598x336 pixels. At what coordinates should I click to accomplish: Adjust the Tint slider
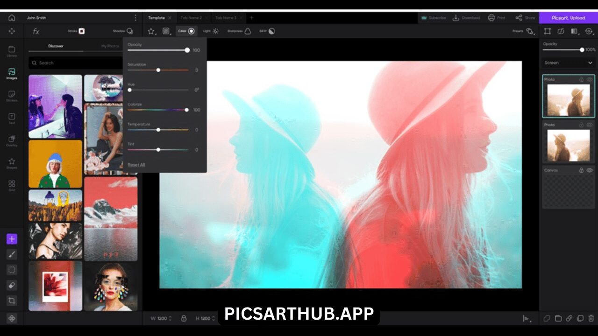coord(158,150)
